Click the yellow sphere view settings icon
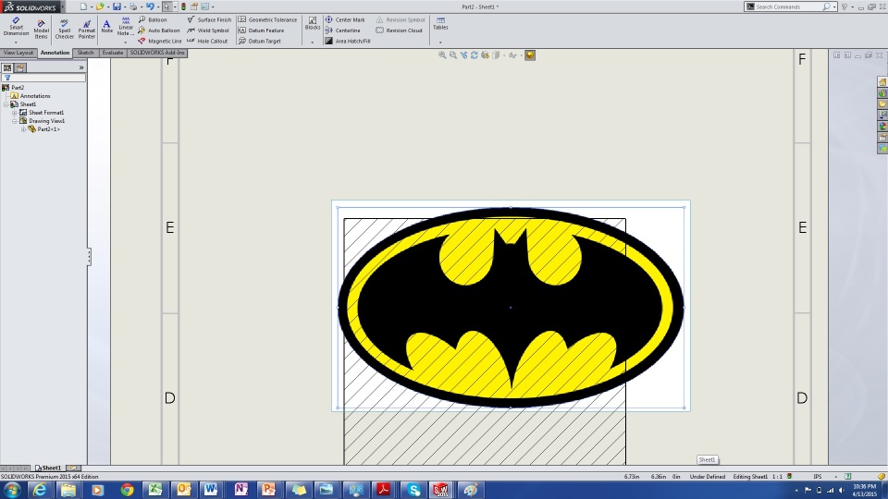Image resolution: width=888 pixels, height=499 pixels. click(530, 55)
